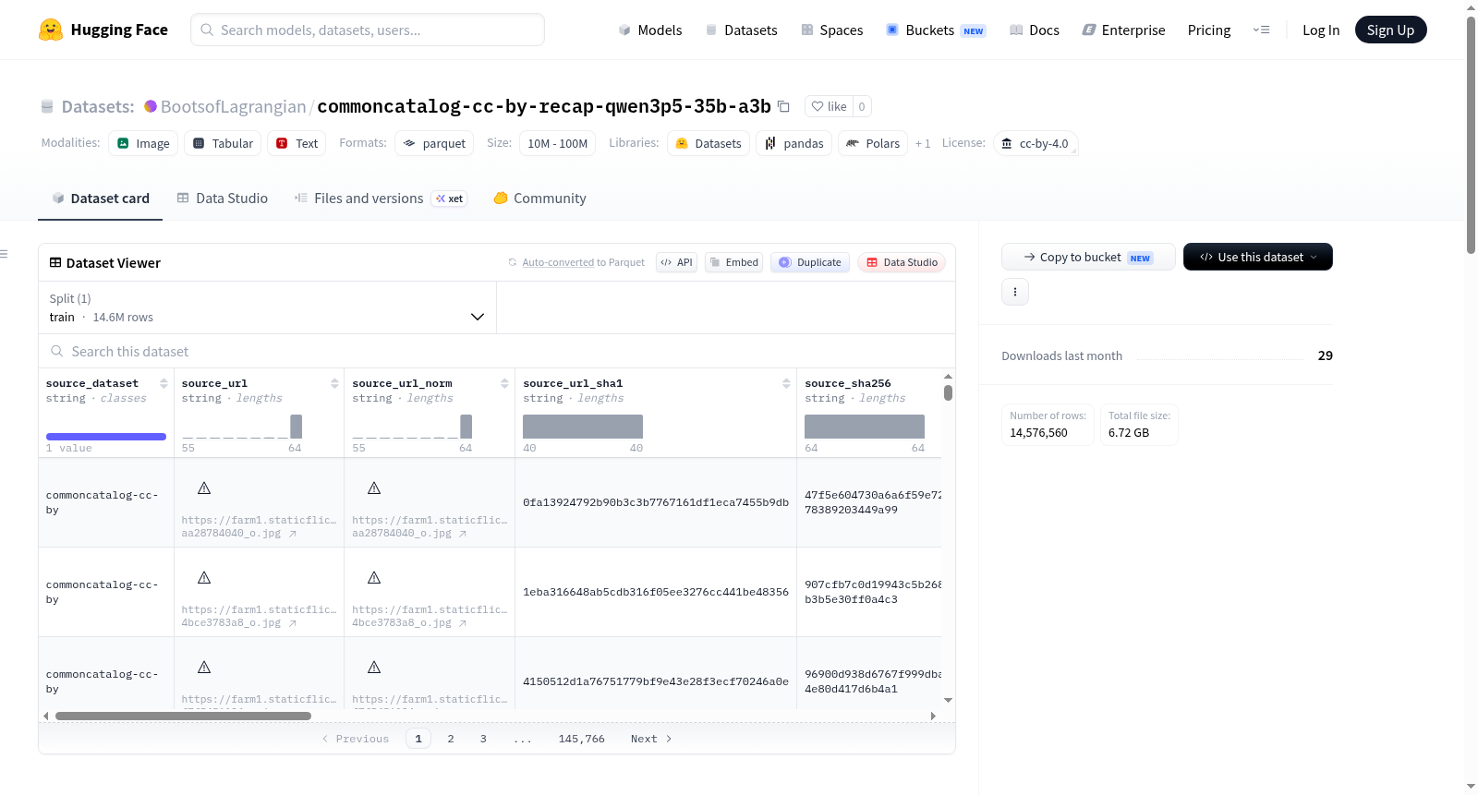Select the Text modality tag

pyautogui.click(x=297, y=143)
